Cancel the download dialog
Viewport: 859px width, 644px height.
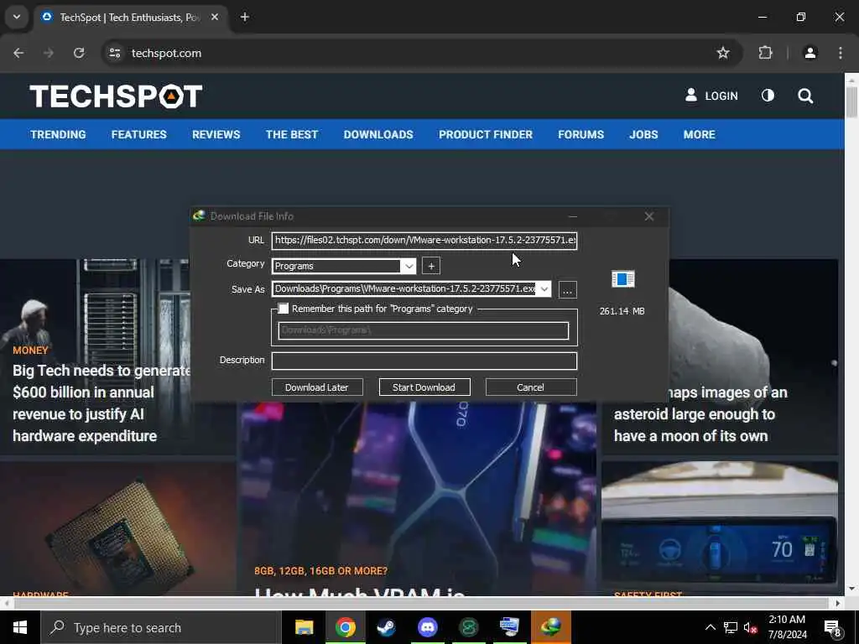tap(531, 387)
